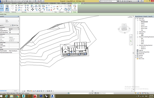Select Revit Links in Project Browser

tap(141, 59)
